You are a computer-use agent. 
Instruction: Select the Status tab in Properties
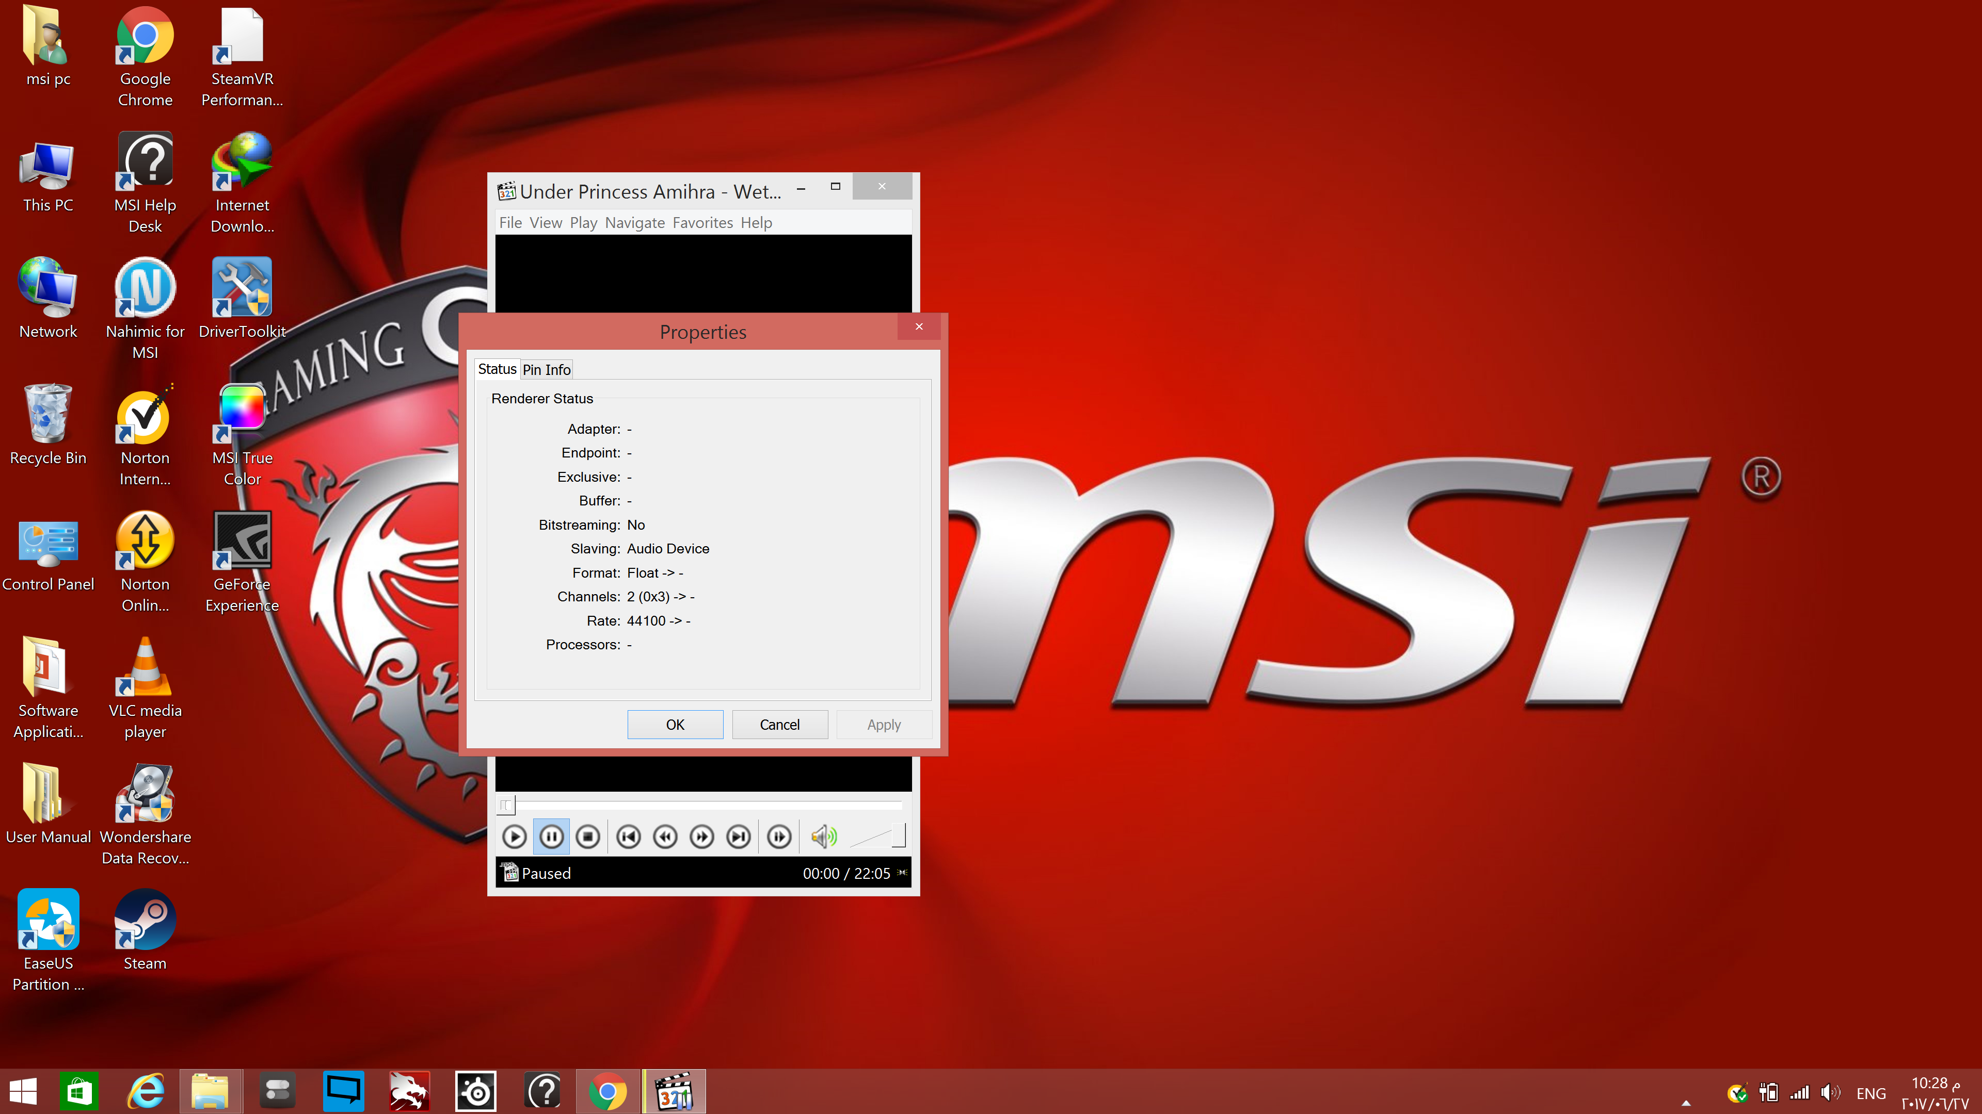(497, 369)
